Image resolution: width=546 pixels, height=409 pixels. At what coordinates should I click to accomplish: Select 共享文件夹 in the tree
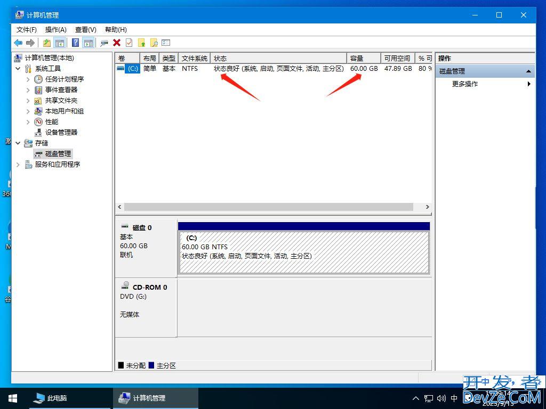click(x=61, y=101)
